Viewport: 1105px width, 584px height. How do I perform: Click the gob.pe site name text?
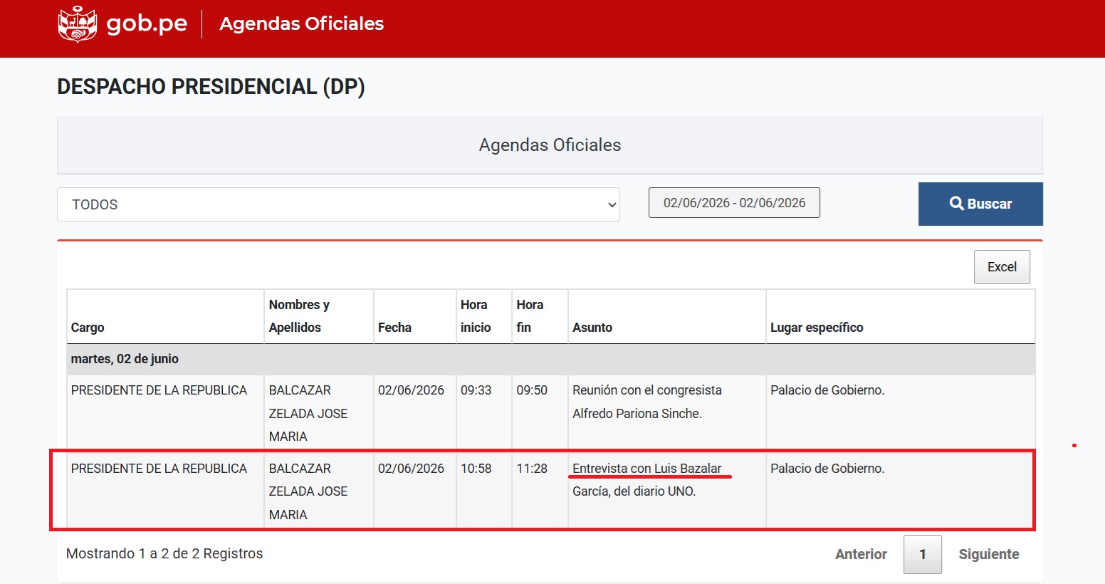(x=147, y=24)
